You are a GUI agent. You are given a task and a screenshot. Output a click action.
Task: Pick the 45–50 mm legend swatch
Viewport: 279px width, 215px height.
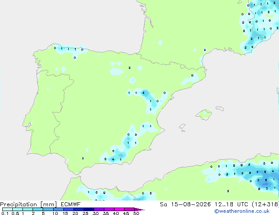pos(129,209)
